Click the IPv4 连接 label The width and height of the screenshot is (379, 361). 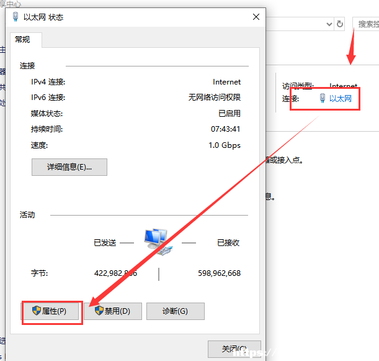[48, 82]
